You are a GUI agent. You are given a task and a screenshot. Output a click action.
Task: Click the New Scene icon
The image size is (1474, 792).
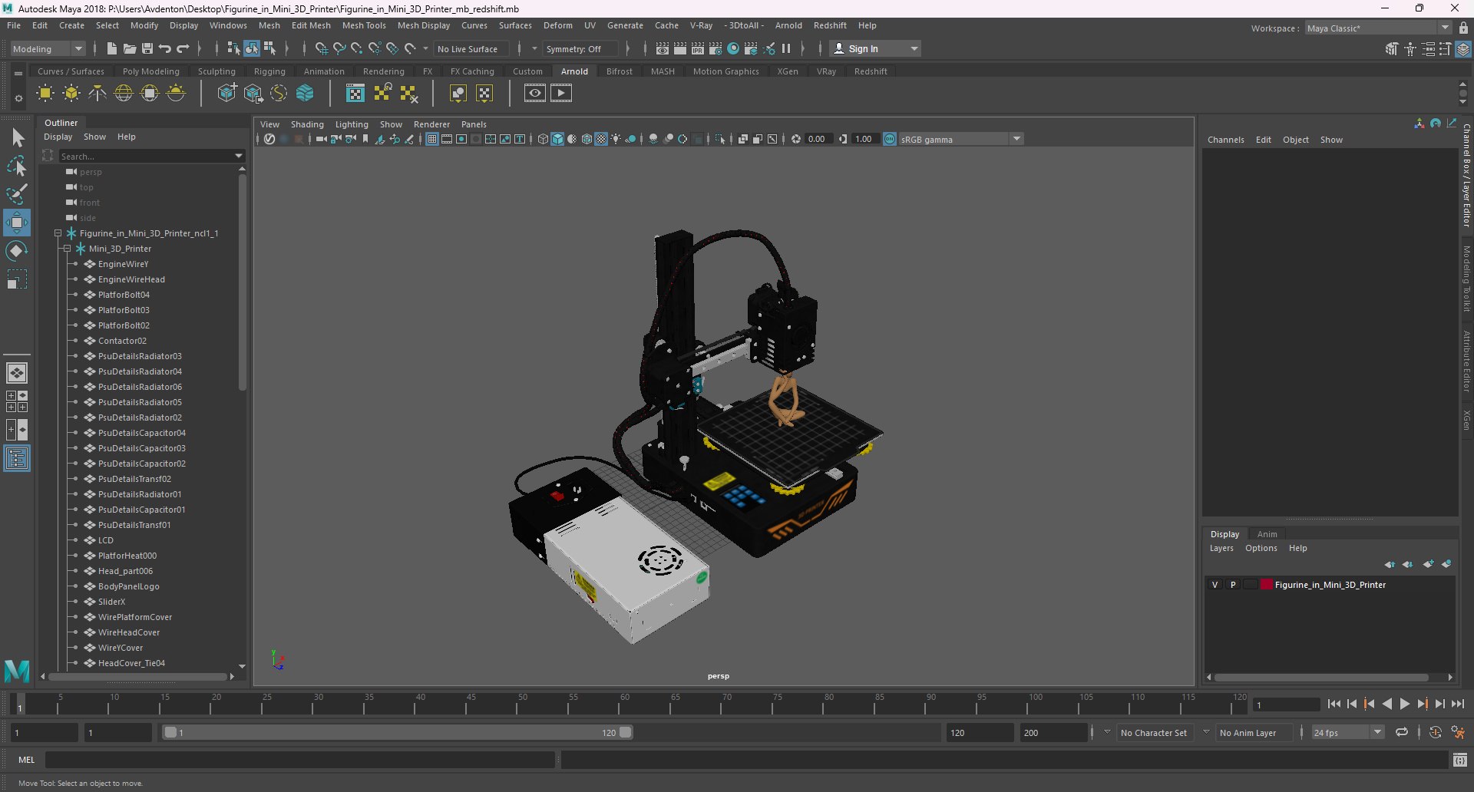[112, 48]
